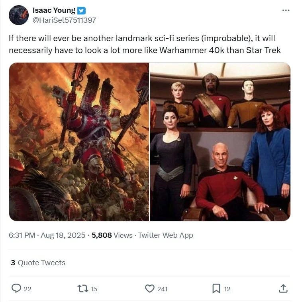Click the share upload icon
This screenshot has width=298, height=302.
coord(283,288)
